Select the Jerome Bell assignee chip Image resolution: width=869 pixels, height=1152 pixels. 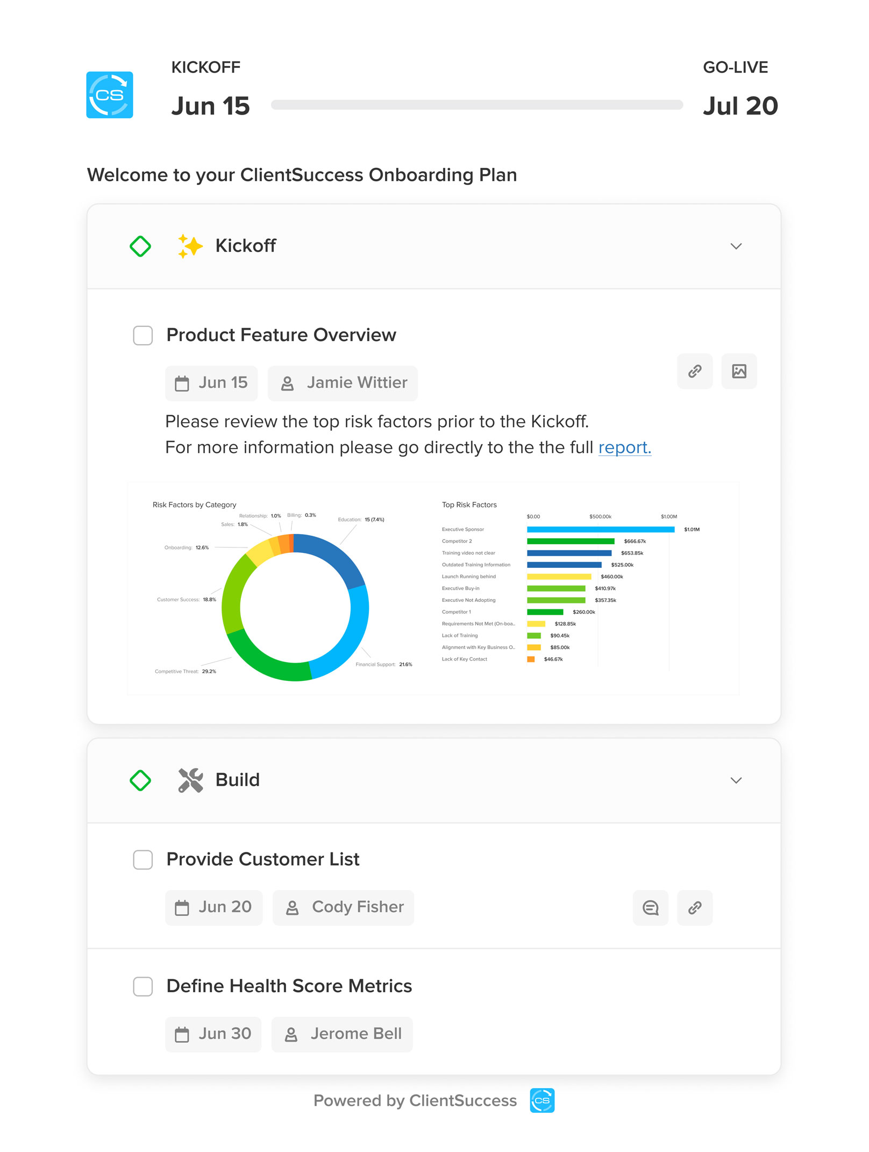click(x=343, y=1034)
